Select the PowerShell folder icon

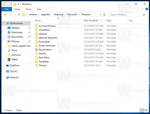coord(36,42)
